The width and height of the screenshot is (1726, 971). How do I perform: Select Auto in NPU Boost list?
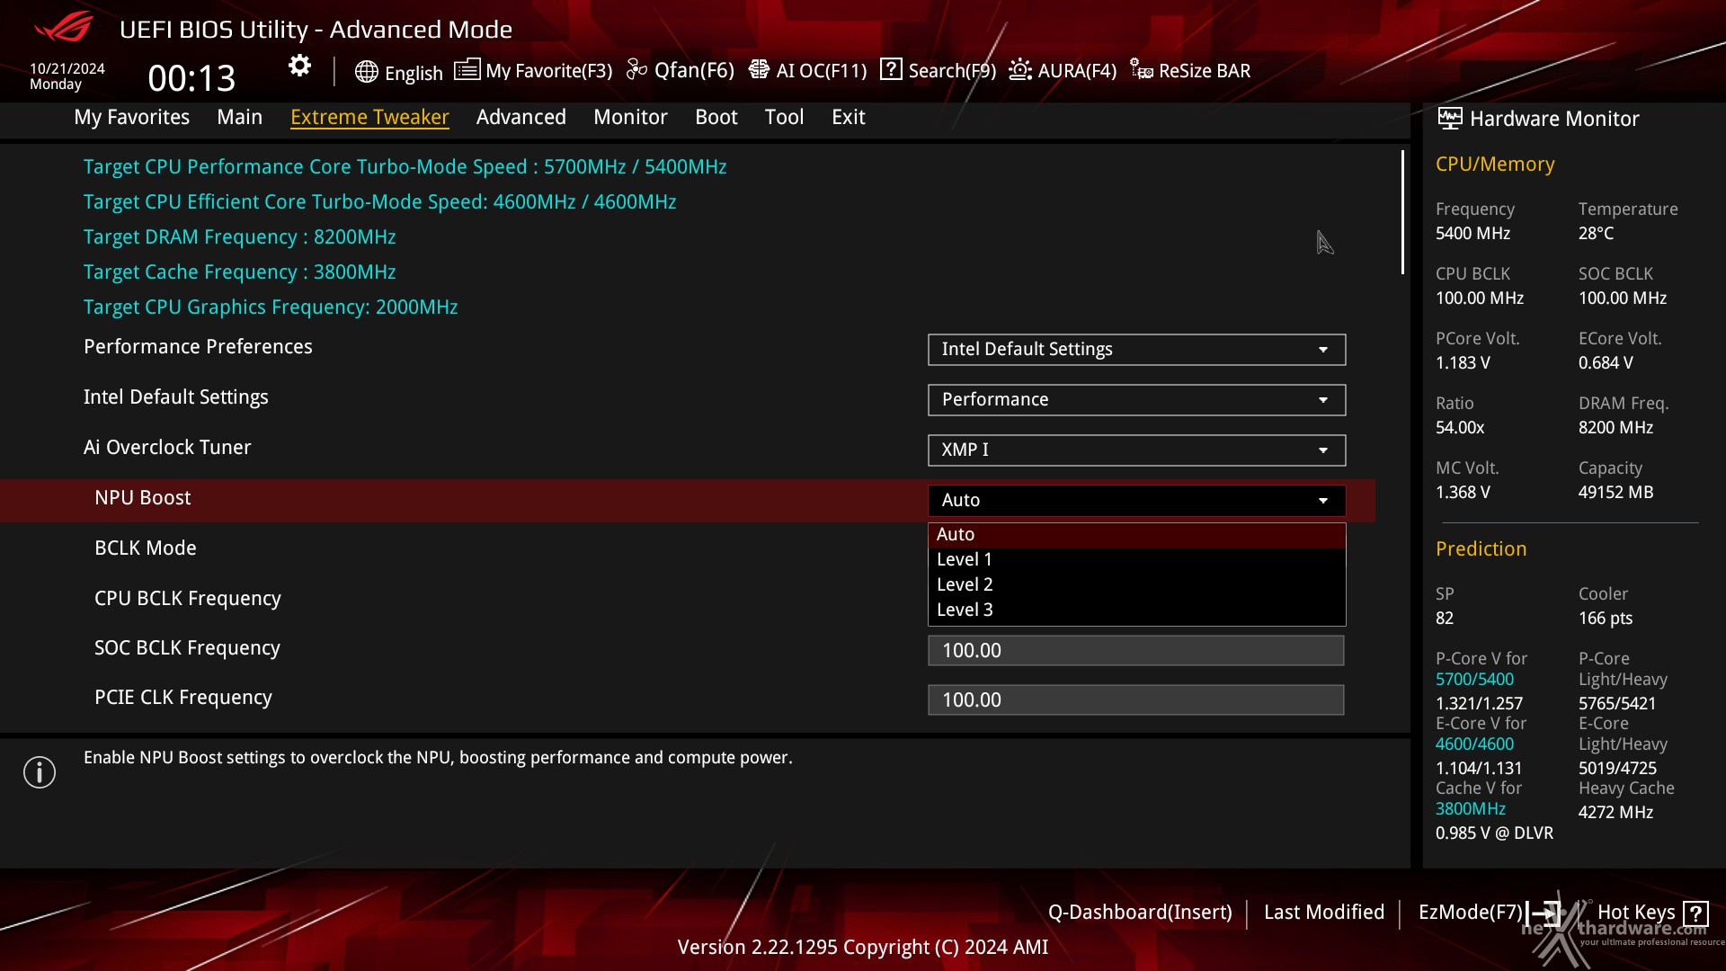click(1136, 535)
